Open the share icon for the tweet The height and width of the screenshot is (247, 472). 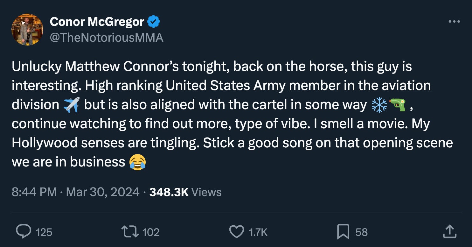(x=450, y=232)
